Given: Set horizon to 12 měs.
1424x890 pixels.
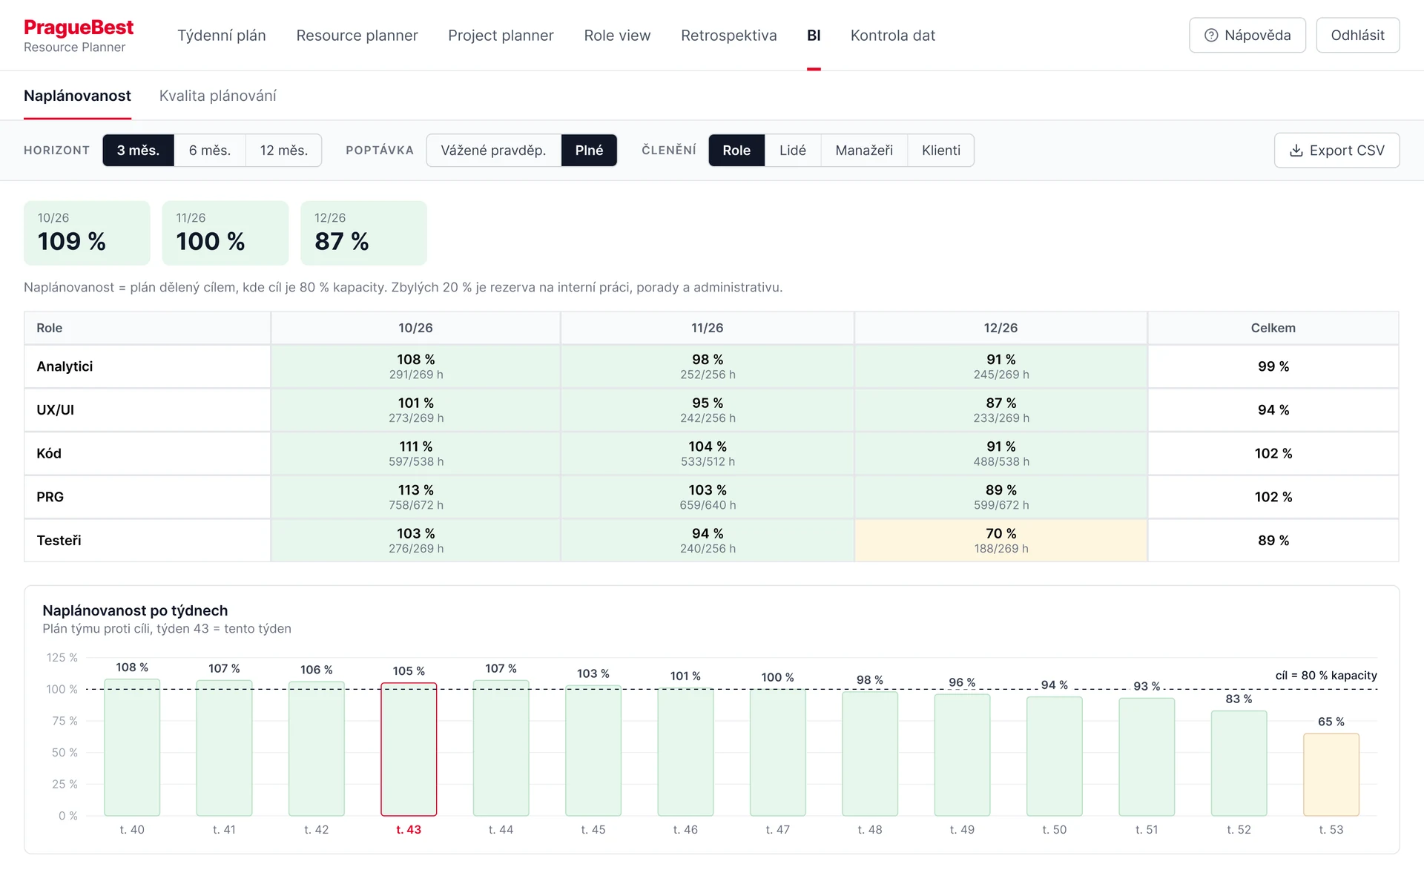Looking at the screenshot, I should click(x=283, y=151).
